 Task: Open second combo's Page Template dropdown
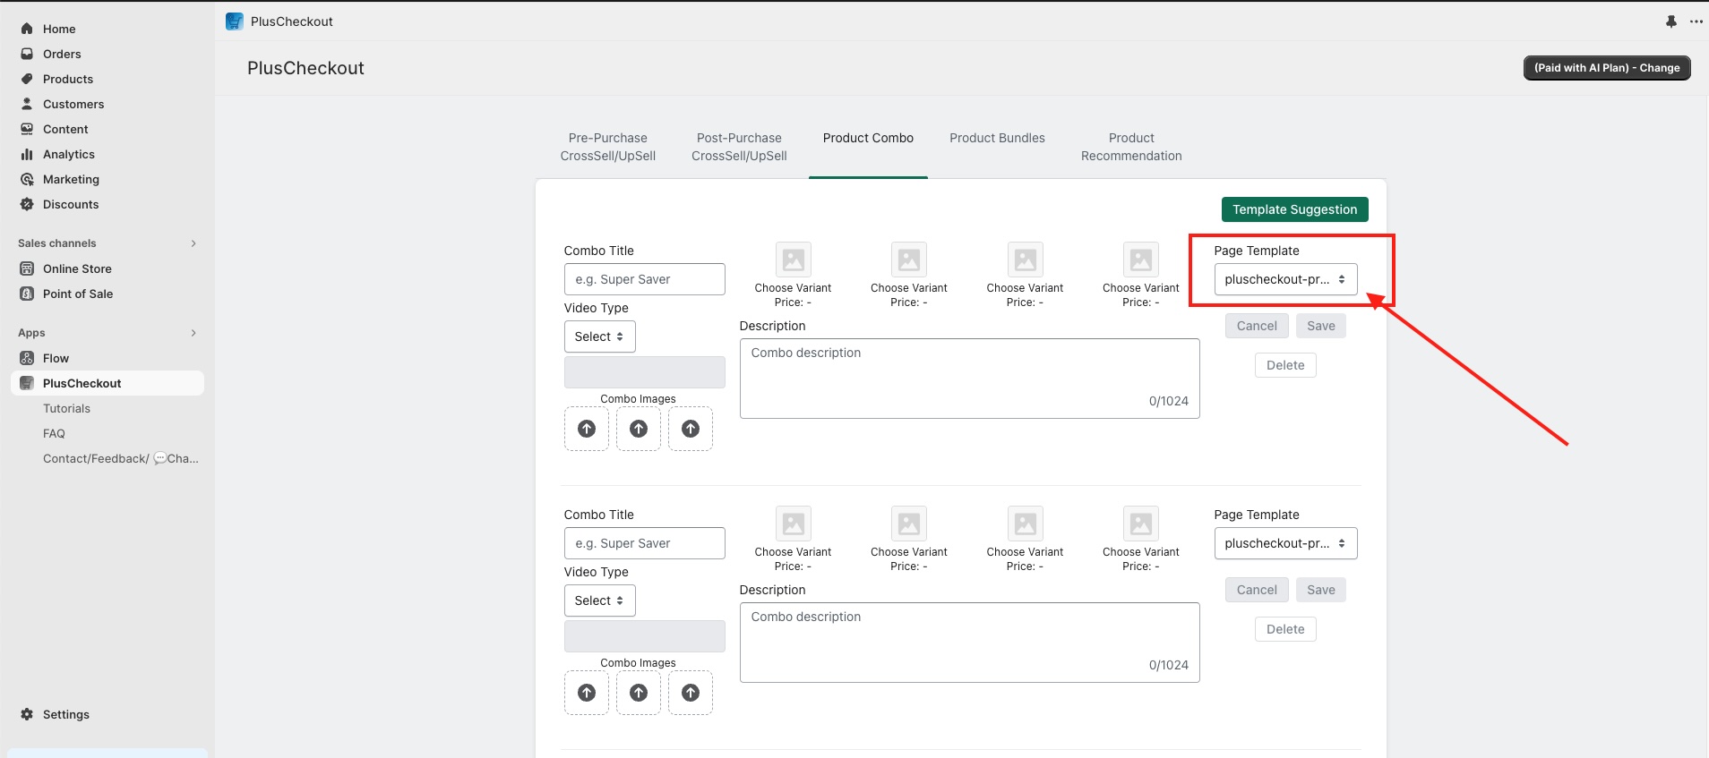[1285, 543]
